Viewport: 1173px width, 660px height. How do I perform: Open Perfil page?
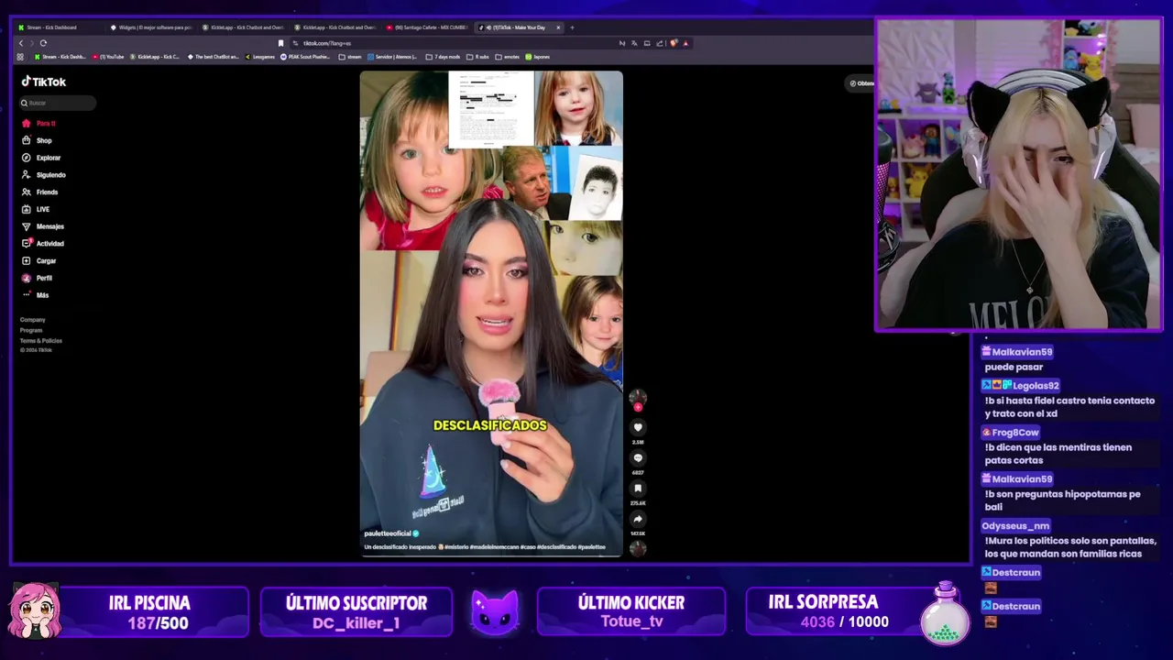point(38,278)
